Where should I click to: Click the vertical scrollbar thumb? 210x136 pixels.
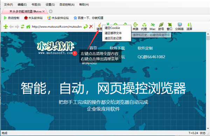click(208, 38)
